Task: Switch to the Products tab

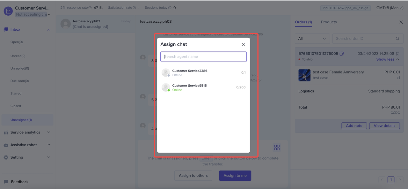Action: click(x=329, y=22)
